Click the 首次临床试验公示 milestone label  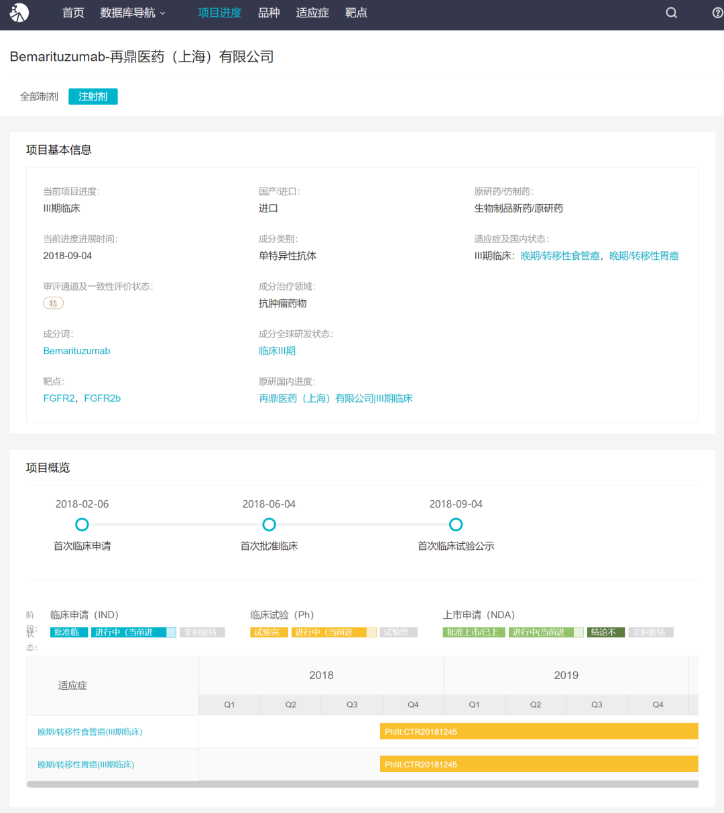click(456, 546)
